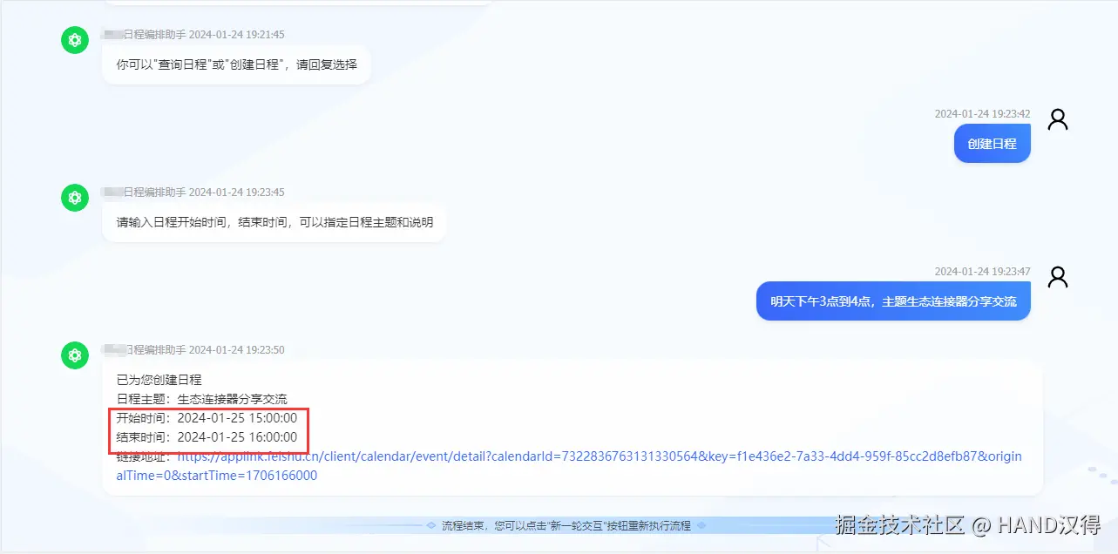Image resolution: width=1118 pixels, height=554 pixels.
Task: Open the assistant avatar beside the 19:23:50 reply
Action: [x=75, y=355]
